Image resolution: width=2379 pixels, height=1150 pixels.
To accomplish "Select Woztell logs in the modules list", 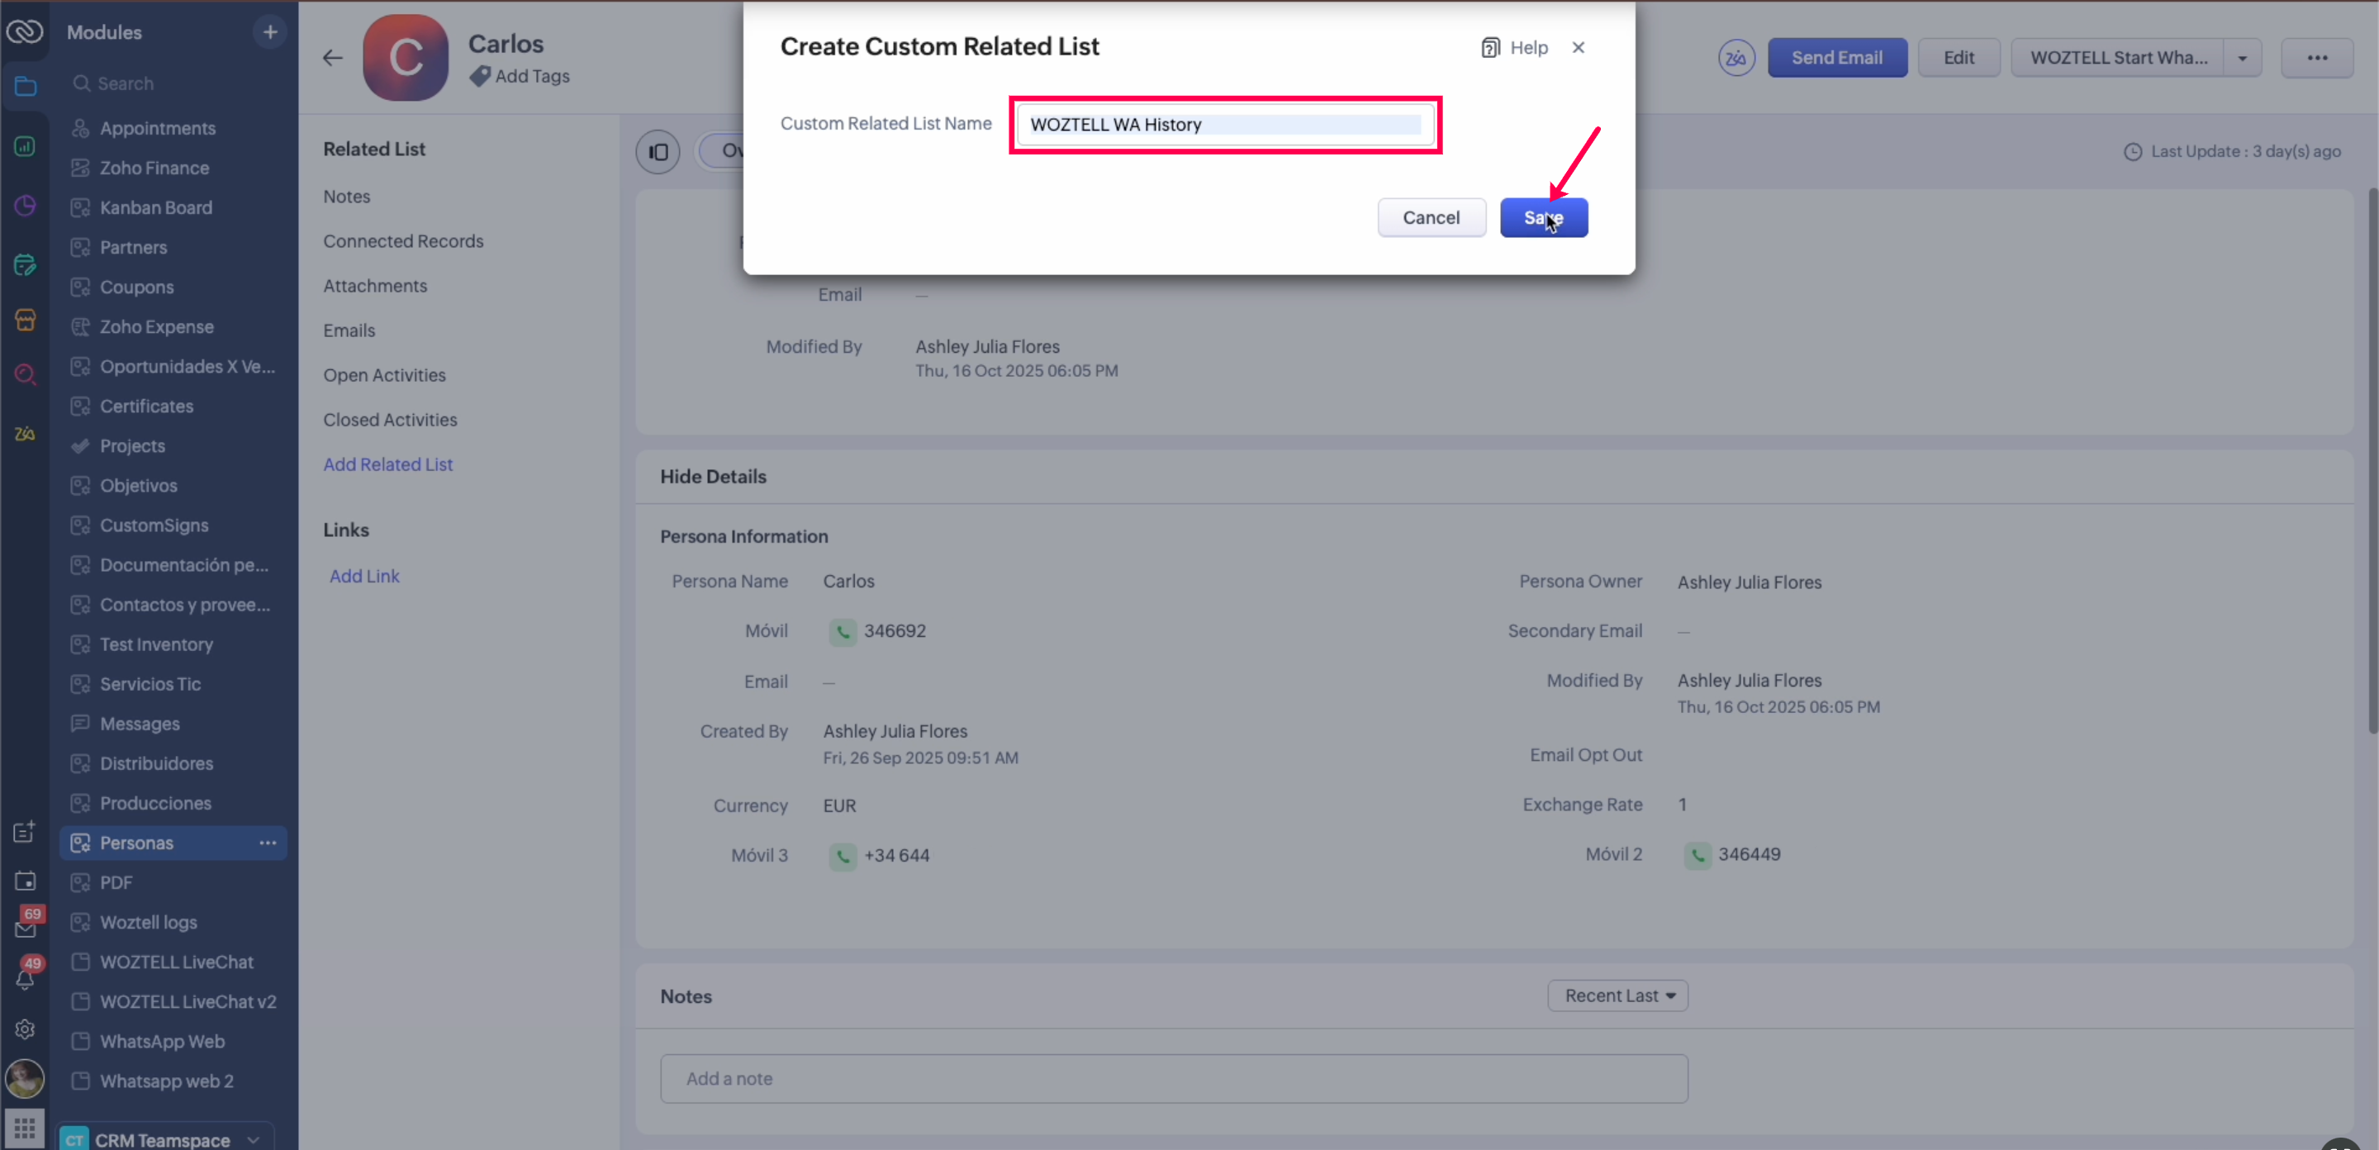I will [149, 922].
